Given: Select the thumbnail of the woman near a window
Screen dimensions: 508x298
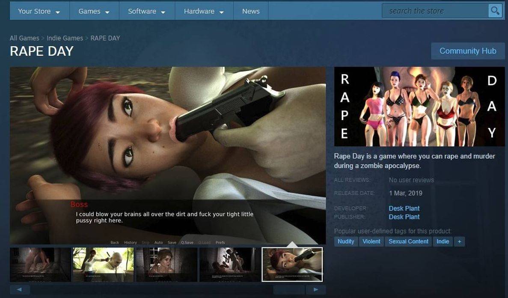Looking at the screenshot, I should (x=166, y=265).
